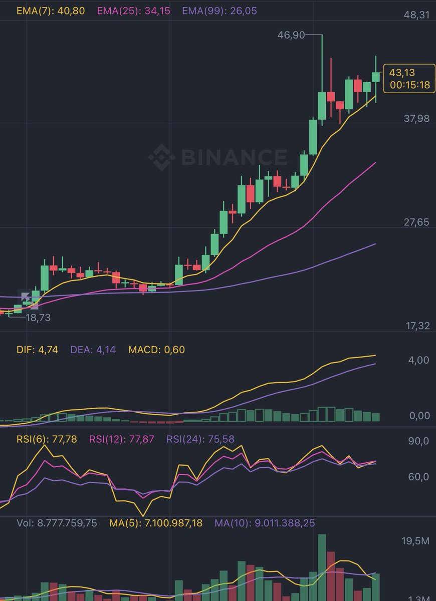436x601 pixels.
Task: Click the DIF: 4,74 MACD label
Action: pyautogui.click(x=38, y=350)
